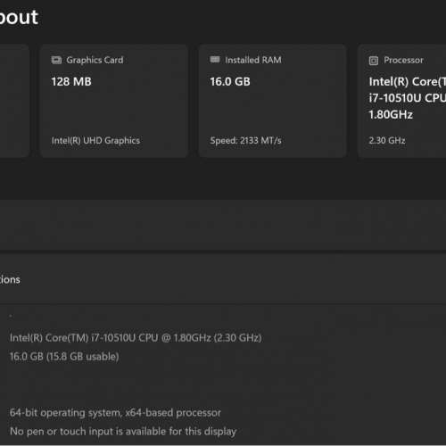Viewport: 446px width, 446px height.
Task: Click the 2.30 GHz processor speed text
Action: click(387, 140)
